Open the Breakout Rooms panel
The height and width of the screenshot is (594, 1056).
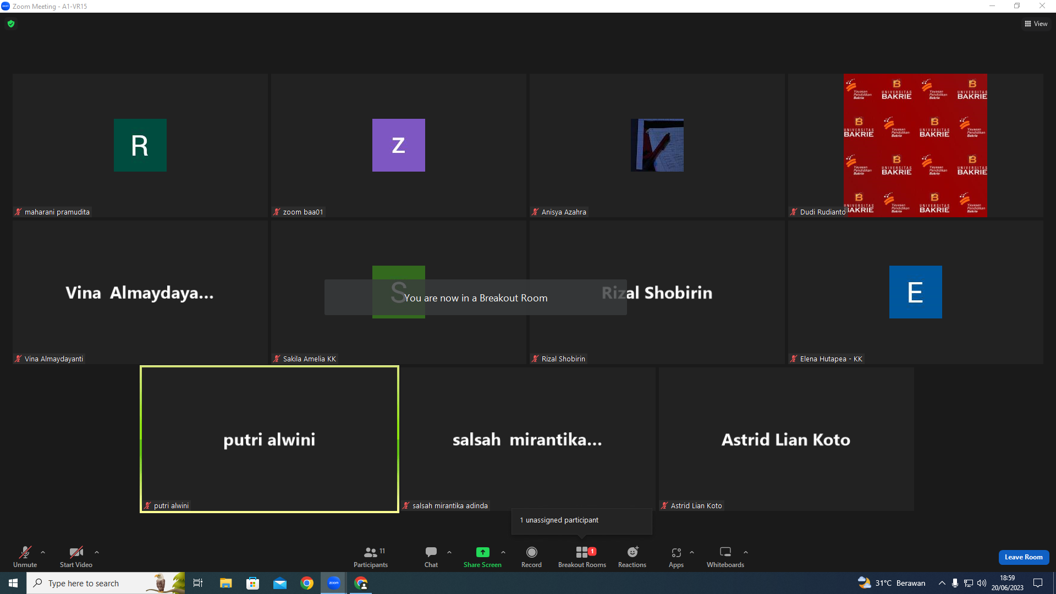pyautogui.click(x=582, y=557)
